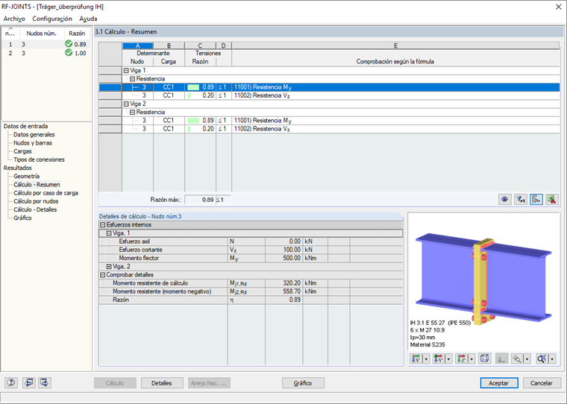567x404 pixels.
Task: Click disabled Cálculo button
Action: coord(115,383)
